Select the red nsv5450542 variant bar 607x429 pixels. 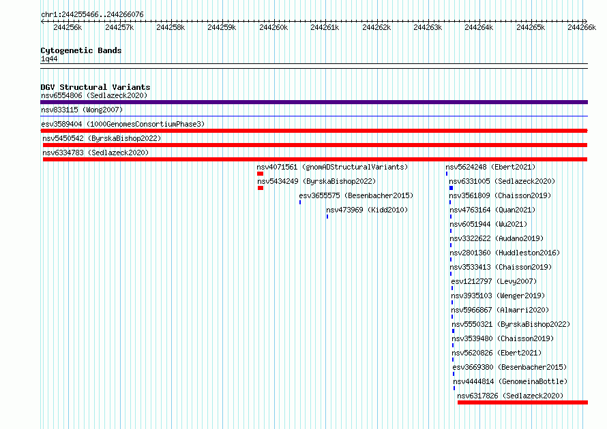click(314, 145)
